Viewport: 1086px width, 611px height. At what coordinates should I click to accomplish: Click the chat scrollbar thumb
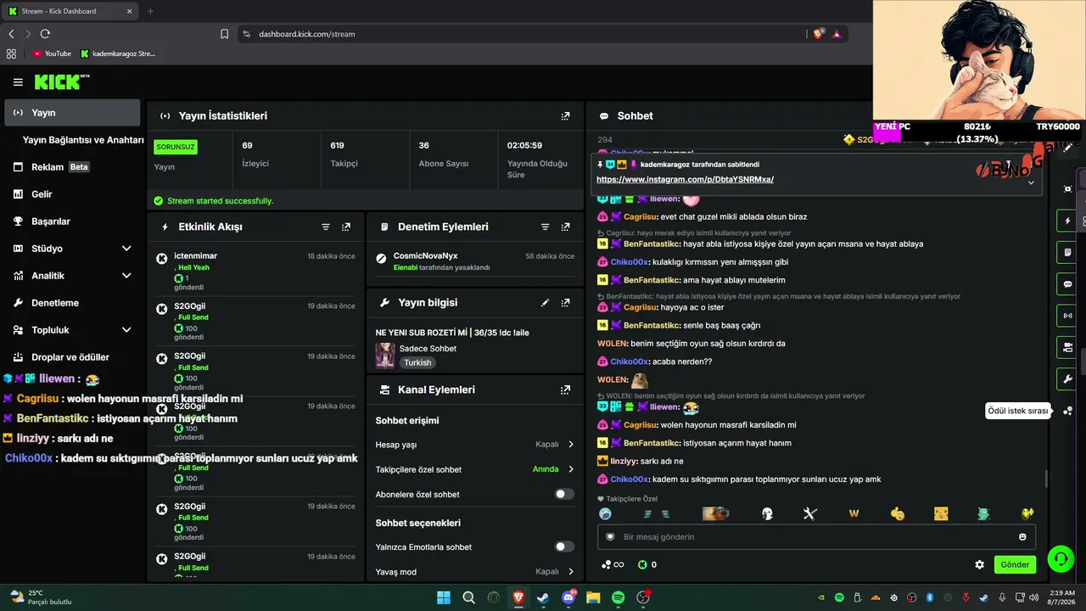[x=1046, y=479]
